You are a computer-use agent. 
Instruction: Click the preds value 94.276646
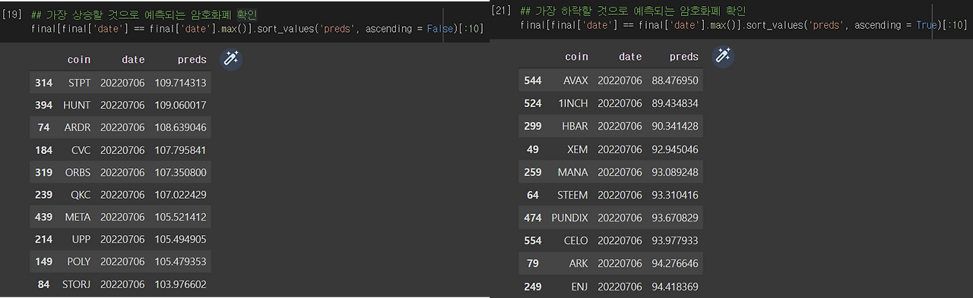coord(675,263)
